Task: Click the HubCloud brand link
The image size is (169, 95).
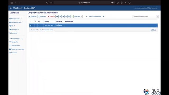Action: (17, 8)
